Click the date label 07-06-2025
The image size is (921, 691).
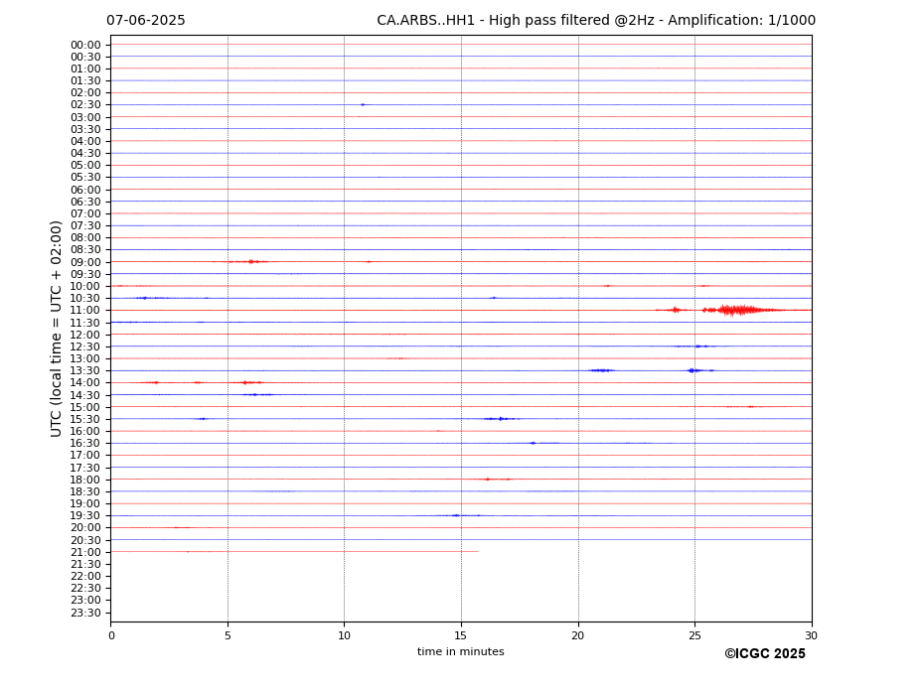[146, 21]
